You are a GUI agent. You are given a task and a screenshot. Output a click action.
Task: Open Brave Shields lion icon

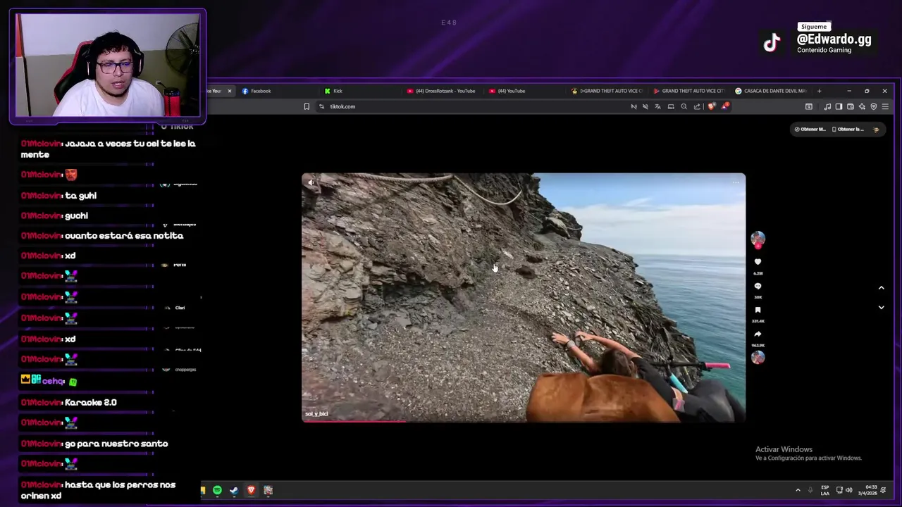point(711,106)
